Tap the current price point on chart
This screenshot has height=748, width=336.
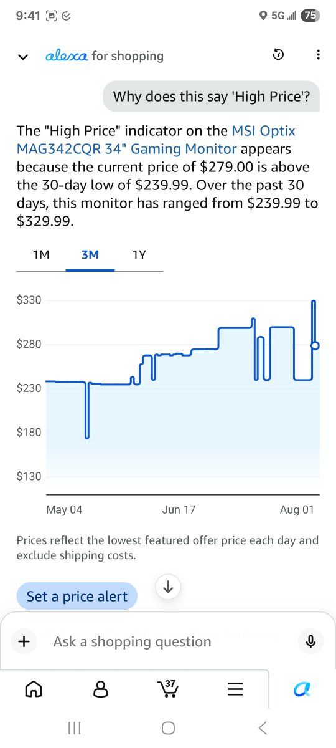click(315, 345)
